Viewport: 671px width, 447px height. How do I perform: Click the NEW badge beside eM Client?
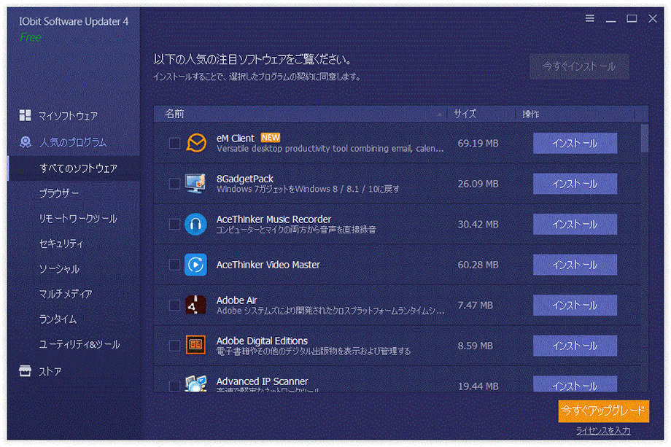[x=271, y=138]
